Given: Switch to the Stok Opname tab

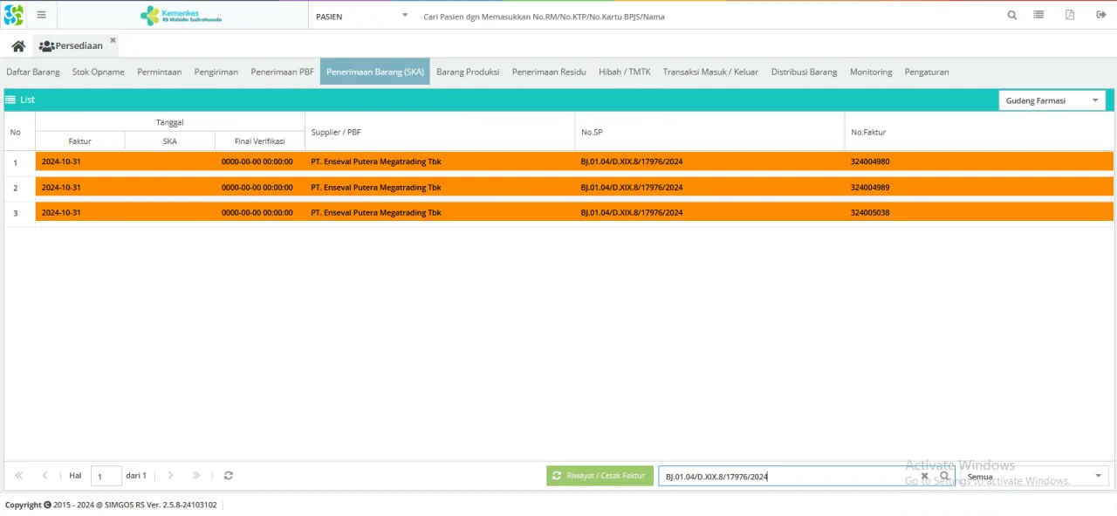Looking at the screenshot, I should [98, 72].
